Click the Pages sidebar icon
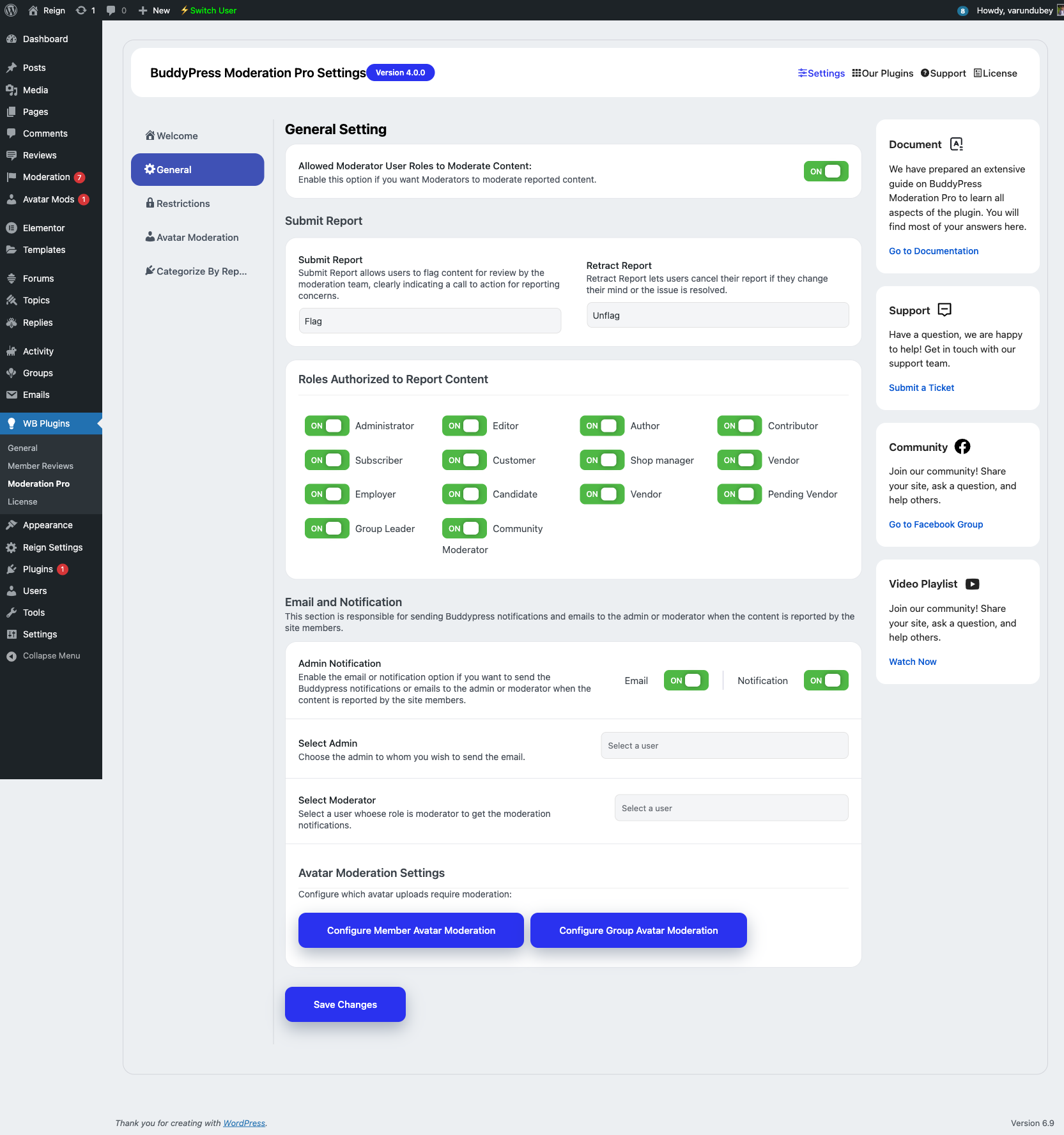 (x=12, y=112)
